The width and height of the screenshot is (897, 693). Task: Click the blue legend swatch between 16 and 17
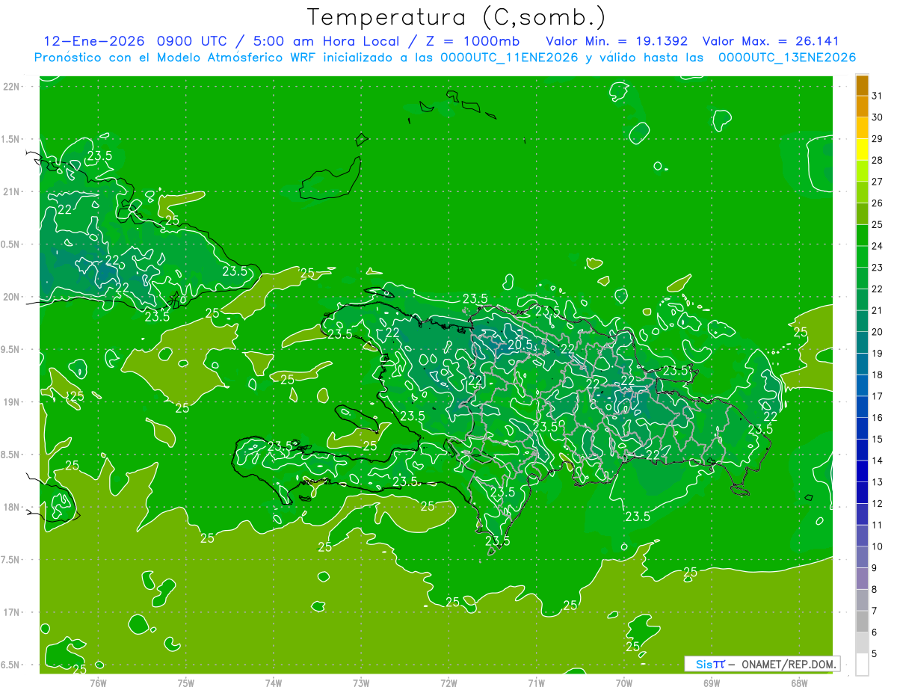point(862,407)
